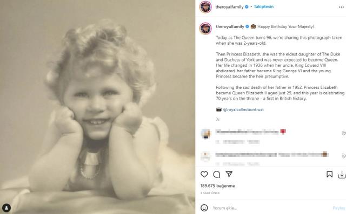Like the post with the heart icon

pos(204,175)
